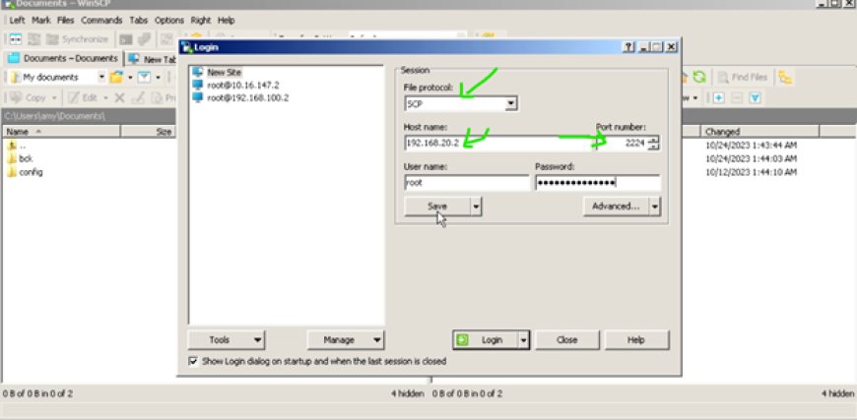Select the bck folder
The image size is (857, 420).
point(21,158)
